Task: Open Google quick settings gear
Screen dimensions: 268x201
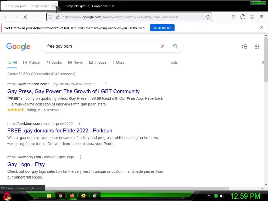Action: (x=245, y=47)
